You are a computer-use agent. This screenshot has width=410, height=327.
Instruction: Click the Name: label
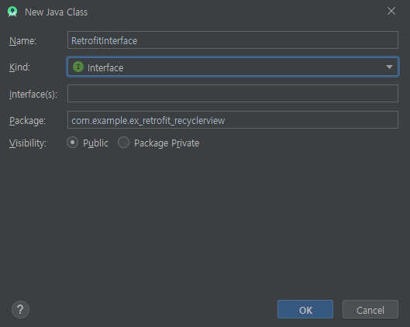tap(22, 41)
